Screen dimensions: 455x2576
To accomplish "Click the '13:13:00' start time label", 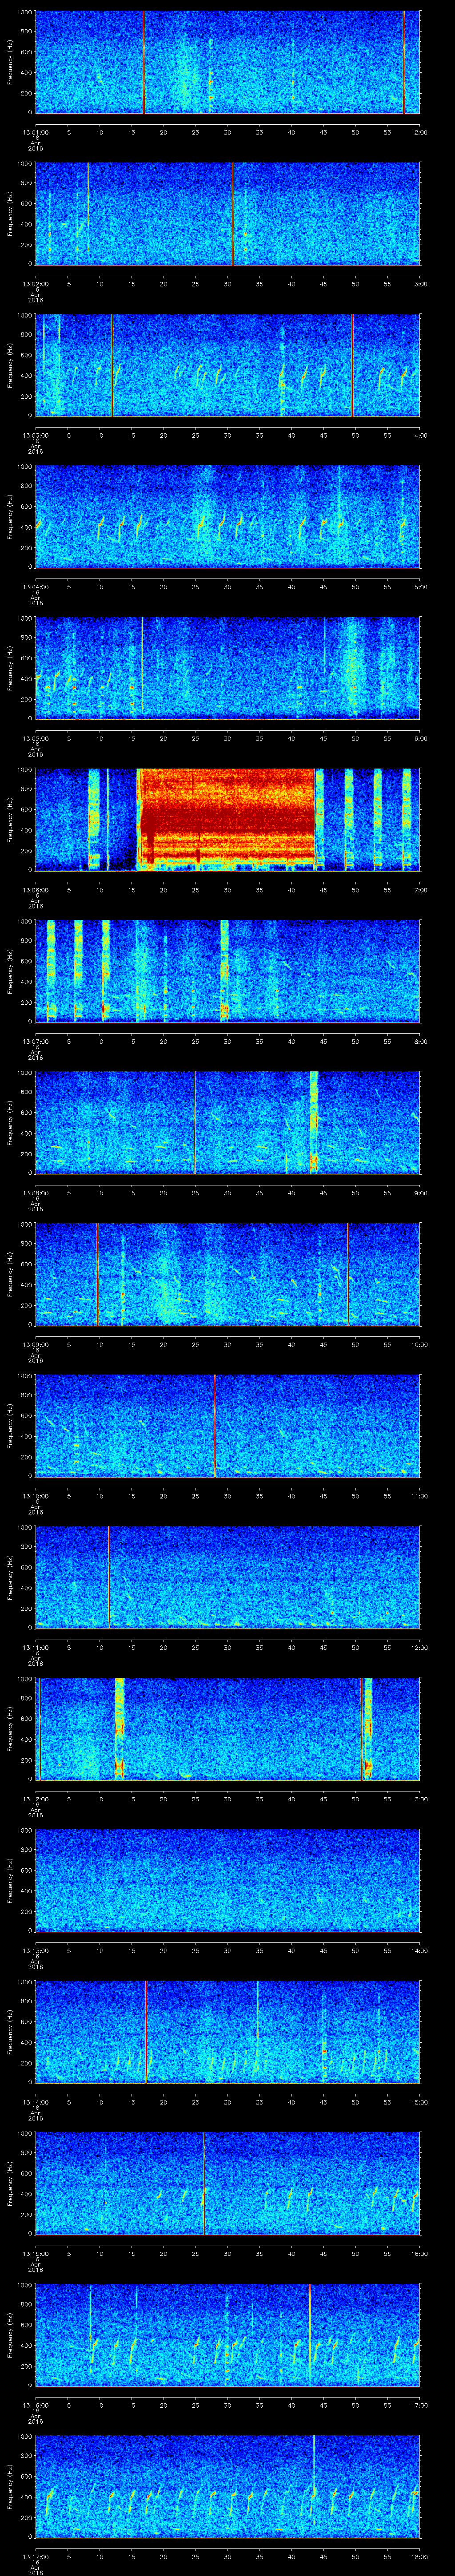I will [x=35, y=1950].
